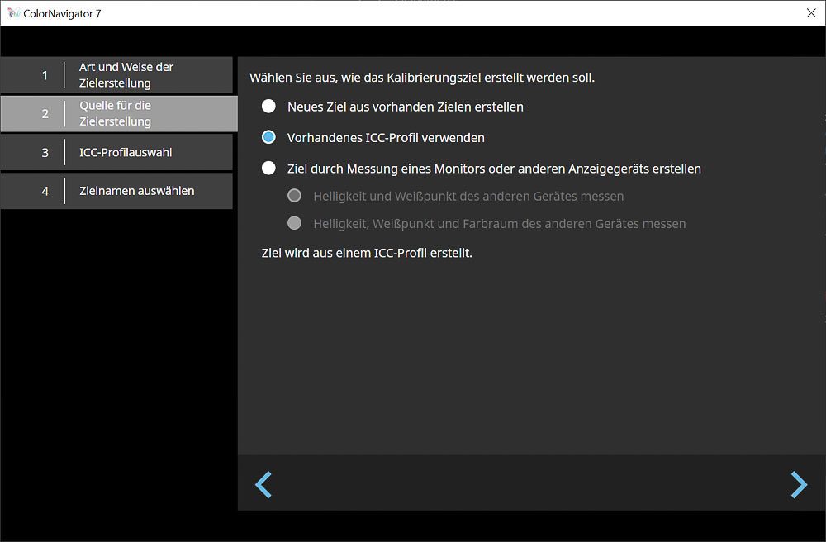Enable radio 'Ziel durch Messung eines Monitors'

click(268, 169)
